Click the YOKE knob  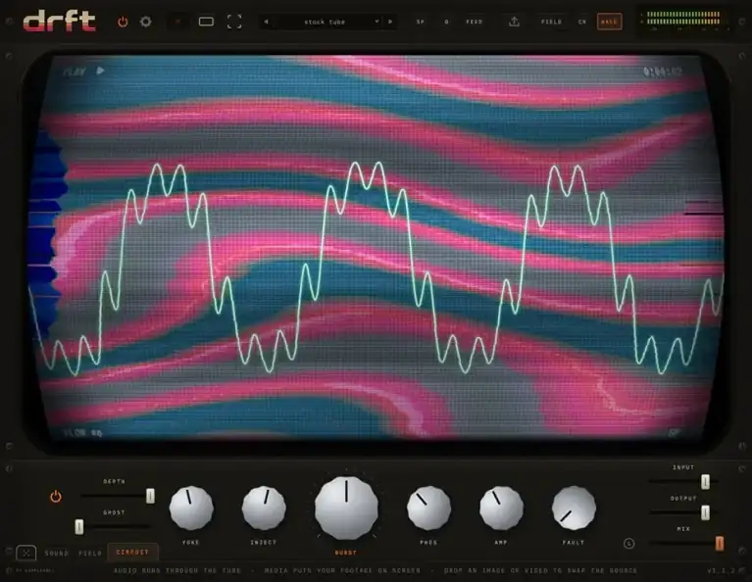click(191, 508)
